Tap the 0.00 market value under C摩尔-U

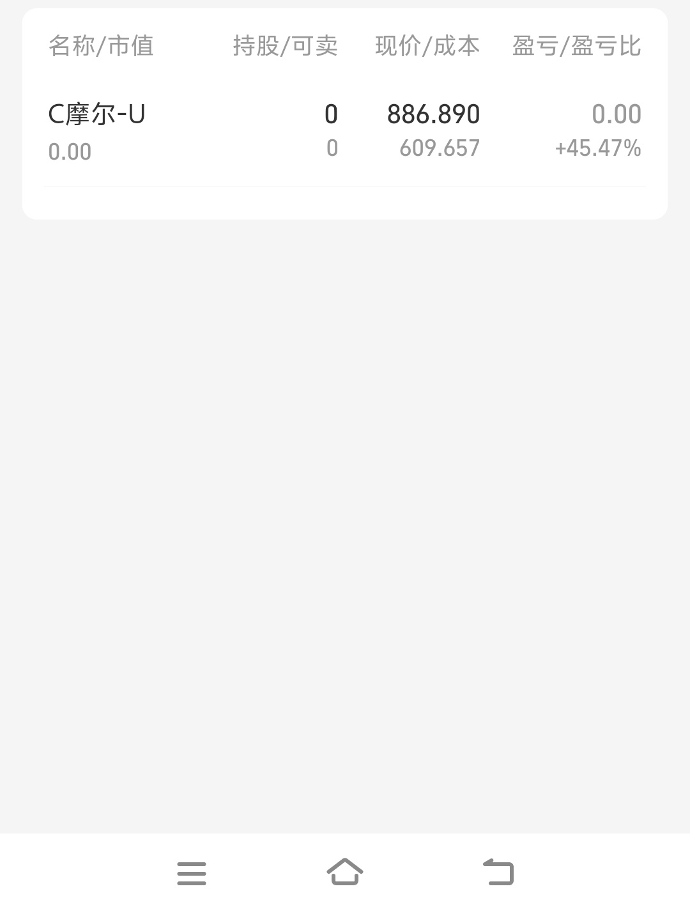click(70, 152)
